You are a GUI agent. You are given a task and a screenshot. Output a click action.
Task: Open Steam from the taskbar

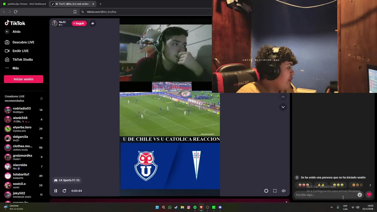coord(176,207)
